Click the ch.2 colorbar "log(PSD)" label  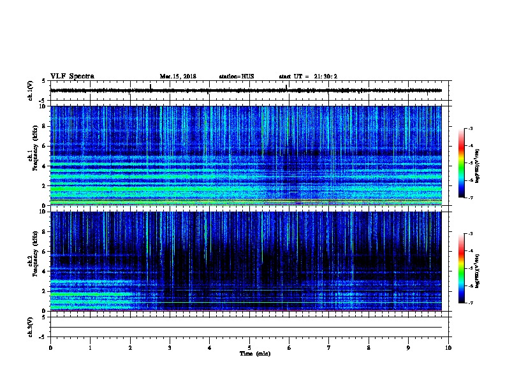(478, 271)
